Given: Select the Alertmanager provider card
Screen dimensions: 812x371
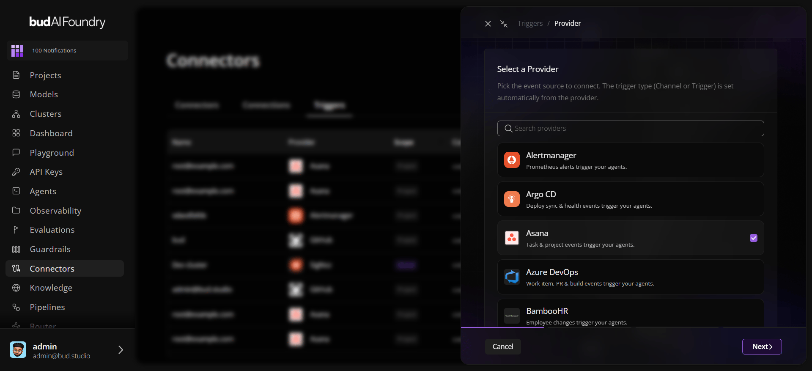Looking at the screenshot, I should pyautogui.click(x=631, y=160).
